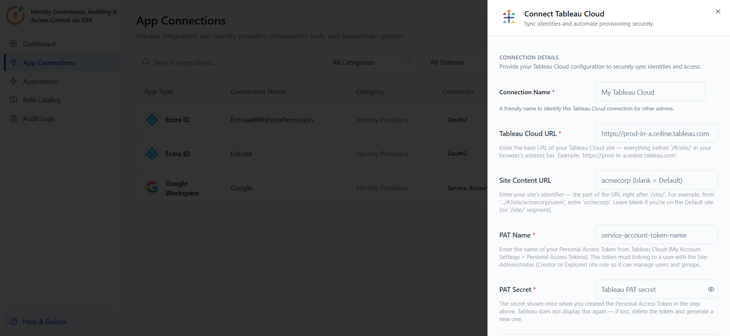
Task: Click Oauth2 badge in EntraaaWithExtraPermission row
Action: pyautogui.click(x=457, y=120)
